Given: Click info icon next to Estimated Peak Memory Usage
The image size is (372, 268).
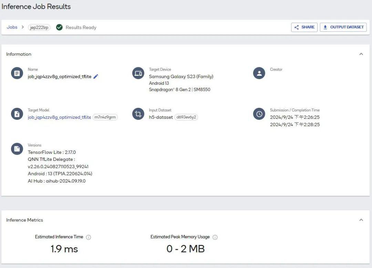Looking at the screenshot, I should 215,237.
